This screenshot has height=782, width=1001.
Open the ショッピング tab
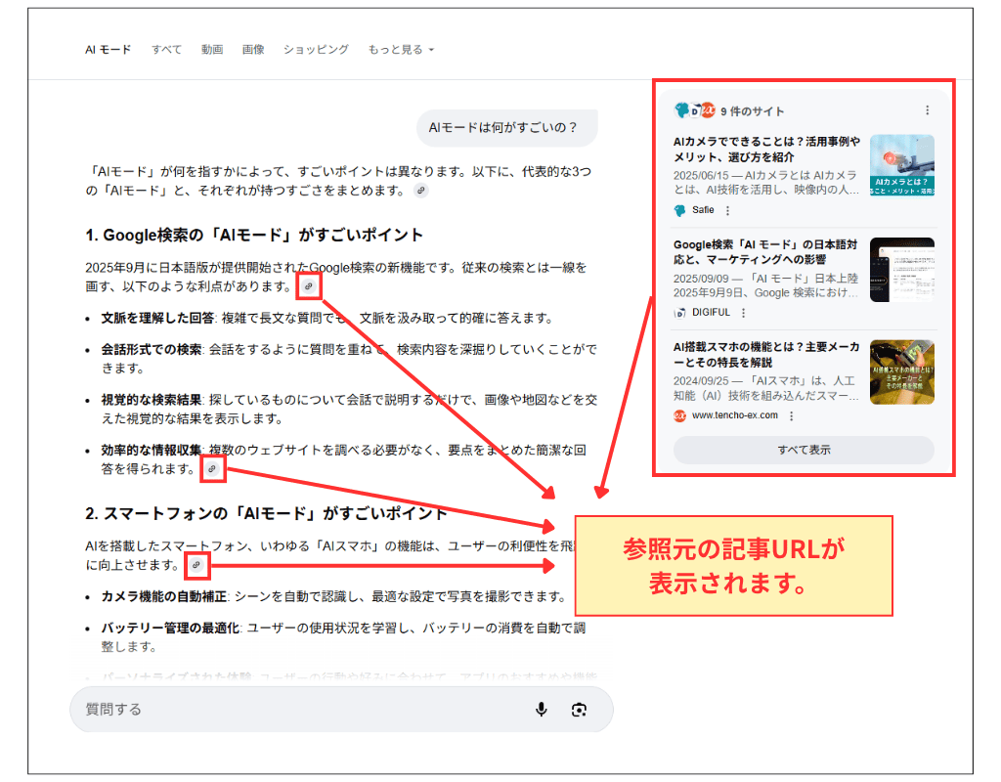pos(316,50)
